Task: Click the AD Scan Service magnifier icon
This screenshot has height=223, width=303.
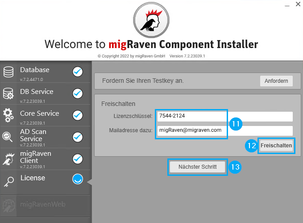Action: [x=7, y=137]
